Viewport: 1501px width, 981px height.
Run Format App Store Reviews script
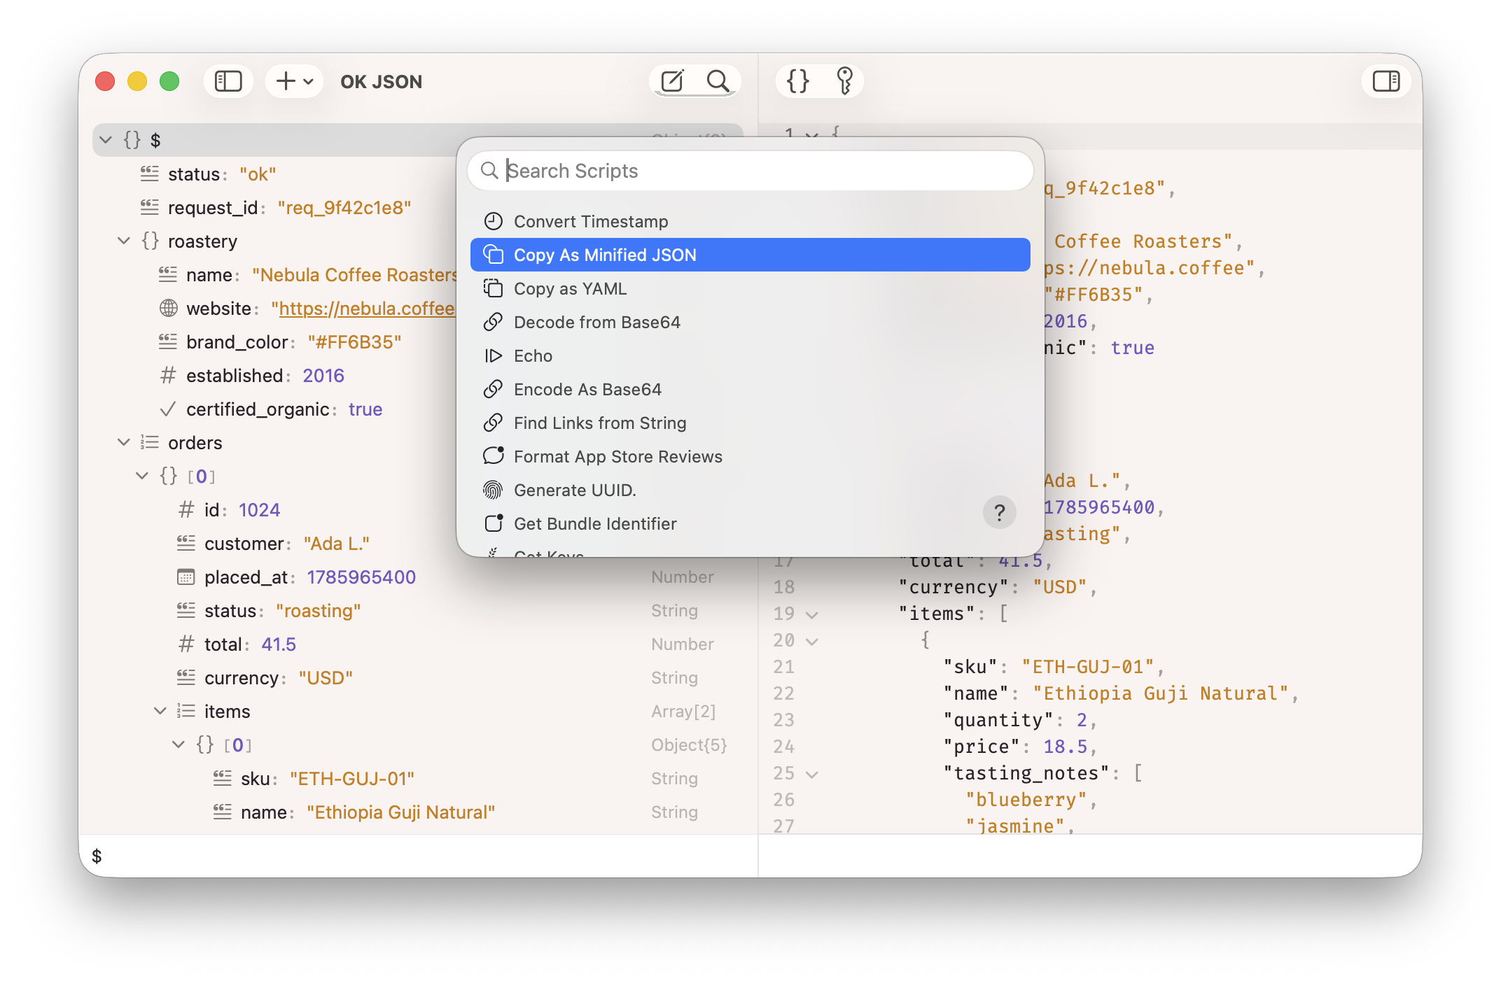(x=750, y=456)
